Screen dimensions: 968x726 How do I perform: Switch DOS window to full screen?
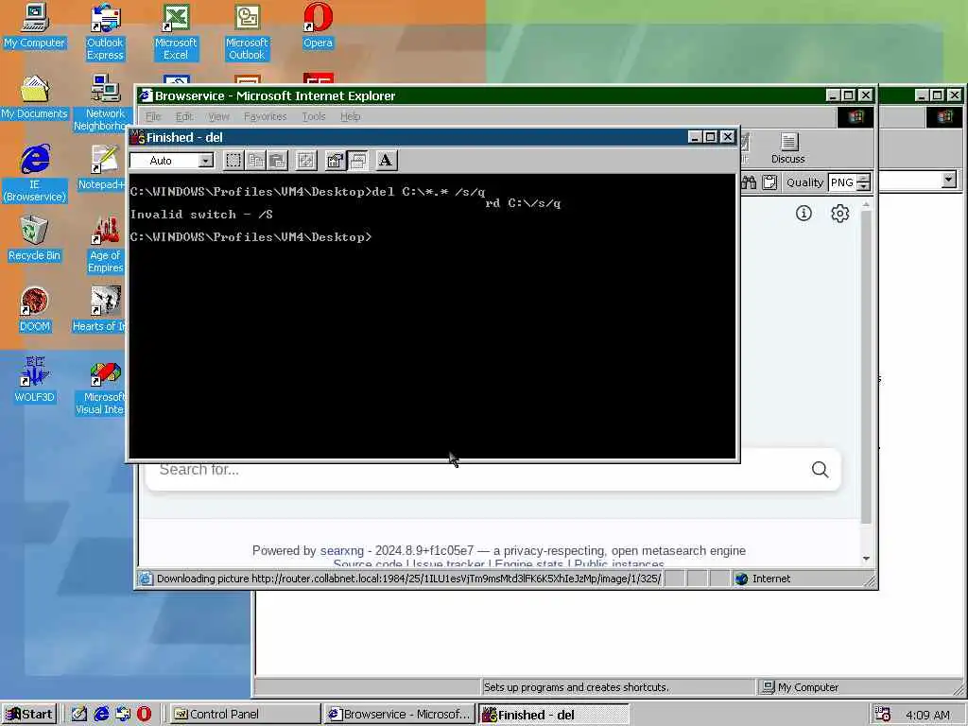[x=306, y=161]
